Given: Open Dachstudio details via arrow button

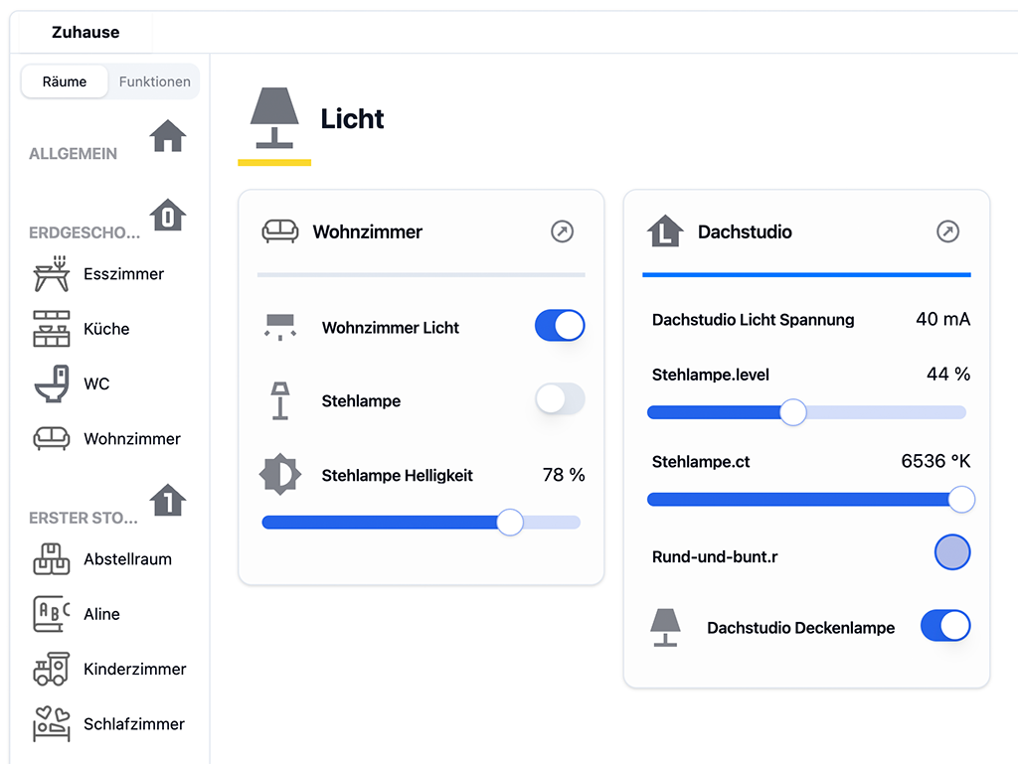Looking at the screenshot, I should pos(947,231).
